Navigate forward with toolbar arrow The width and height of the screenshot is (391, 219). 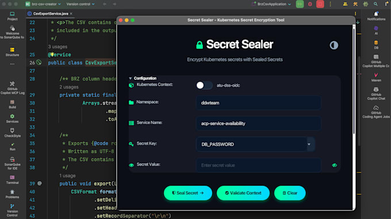coord(114,4)
